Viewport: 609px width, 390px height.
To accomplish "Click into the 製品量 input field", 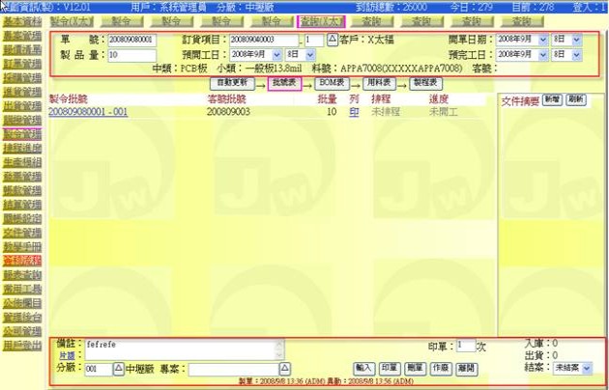I will [x=126, y=55].
